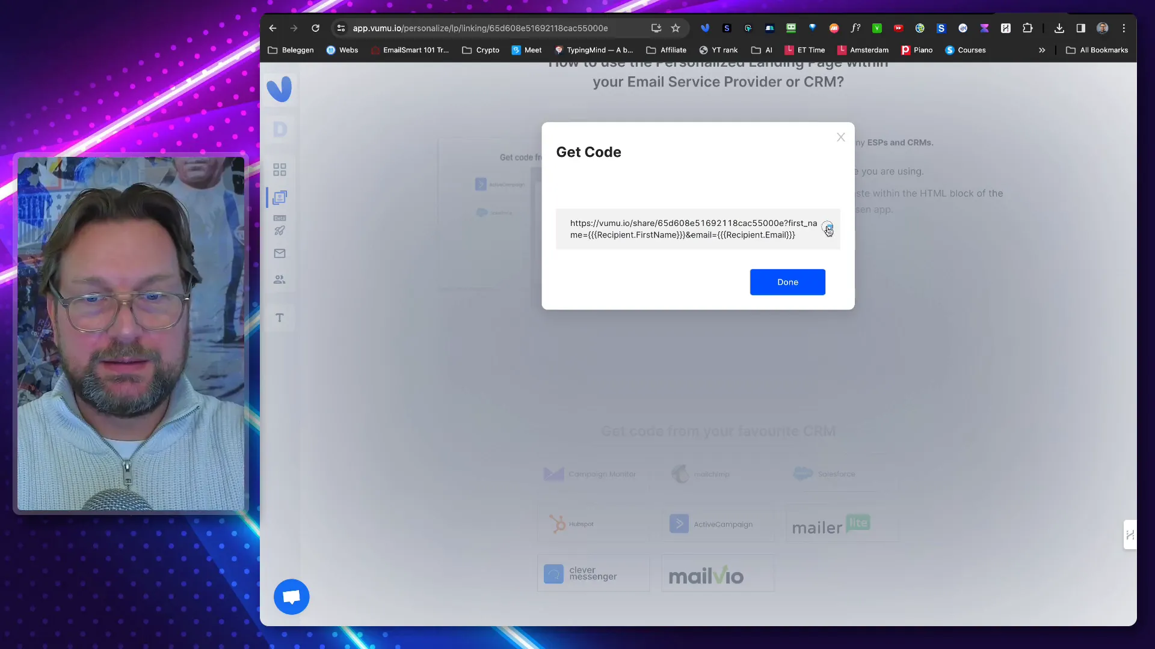Open the ET Time bookmark
This screenshot has height=649, width=1155.
point(805,50)
